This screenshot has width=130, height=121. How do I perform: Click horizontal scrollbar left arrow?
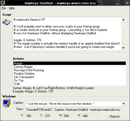pos(15,52)
